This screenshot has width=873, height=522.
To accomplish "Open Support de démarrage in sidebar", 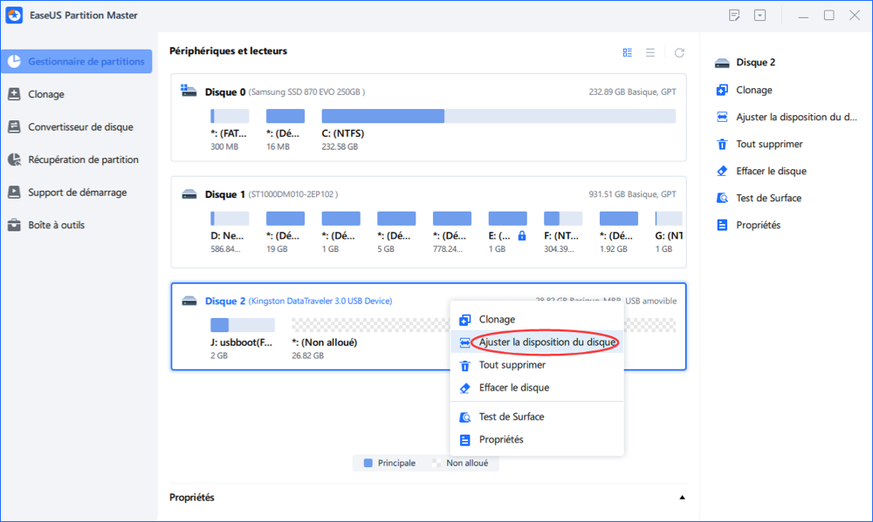I will (76, 193).
